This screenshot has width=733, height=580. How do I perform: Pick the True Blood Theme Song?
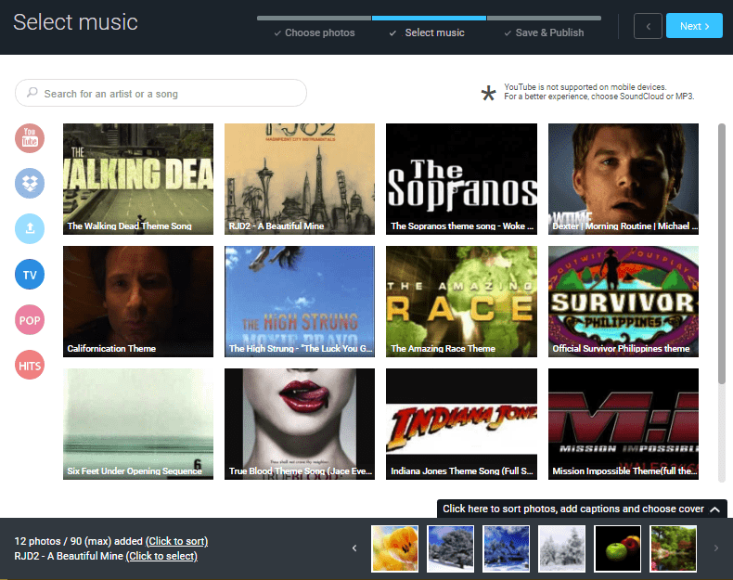click(300, 424)
